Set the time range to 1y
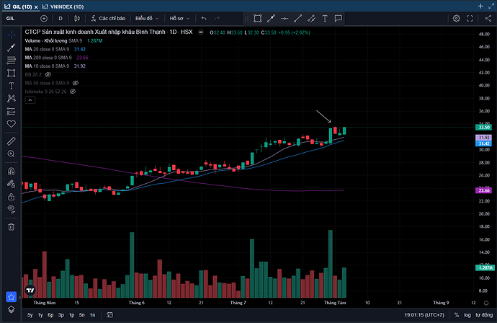The width and height of the screenshot is (497, 323). (40, 315)
